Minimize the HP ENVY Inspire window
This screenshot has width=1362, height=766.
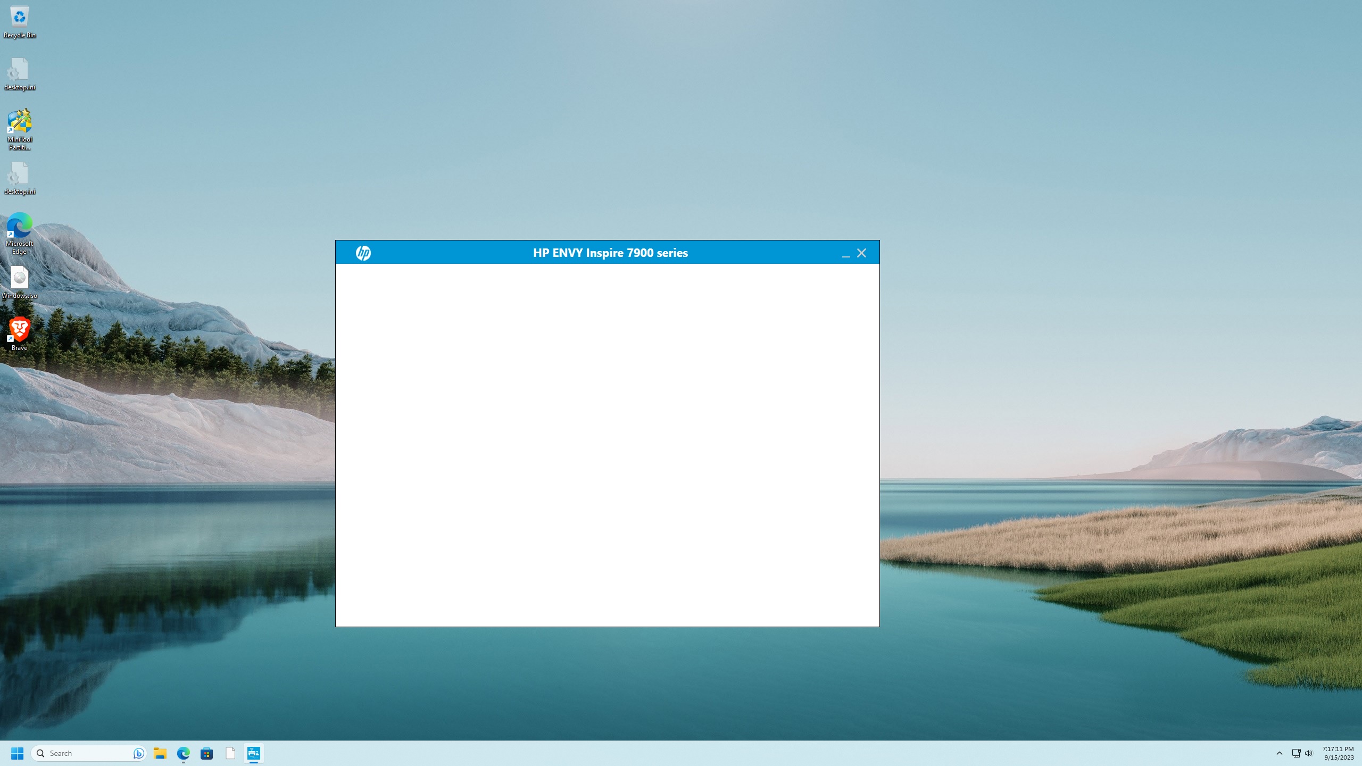pyautogui.click(x=845, y=255)
